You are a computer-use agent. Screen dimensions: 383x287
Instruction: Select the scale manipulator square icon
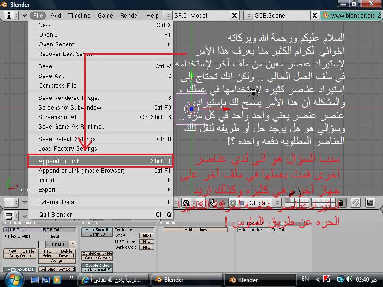coord(241,203)
